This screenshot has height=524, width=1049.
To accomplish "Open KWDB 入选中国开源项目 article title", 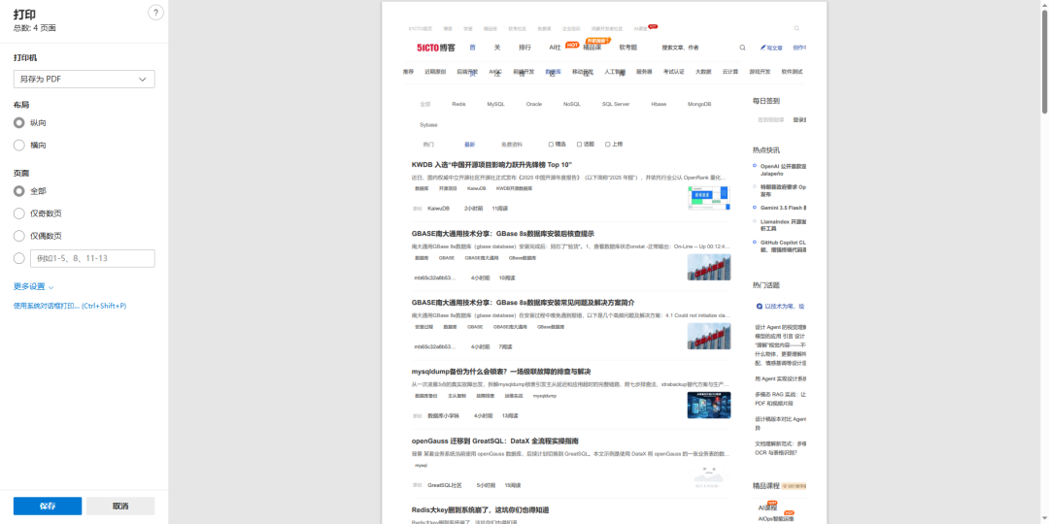I will click(491, 164).
